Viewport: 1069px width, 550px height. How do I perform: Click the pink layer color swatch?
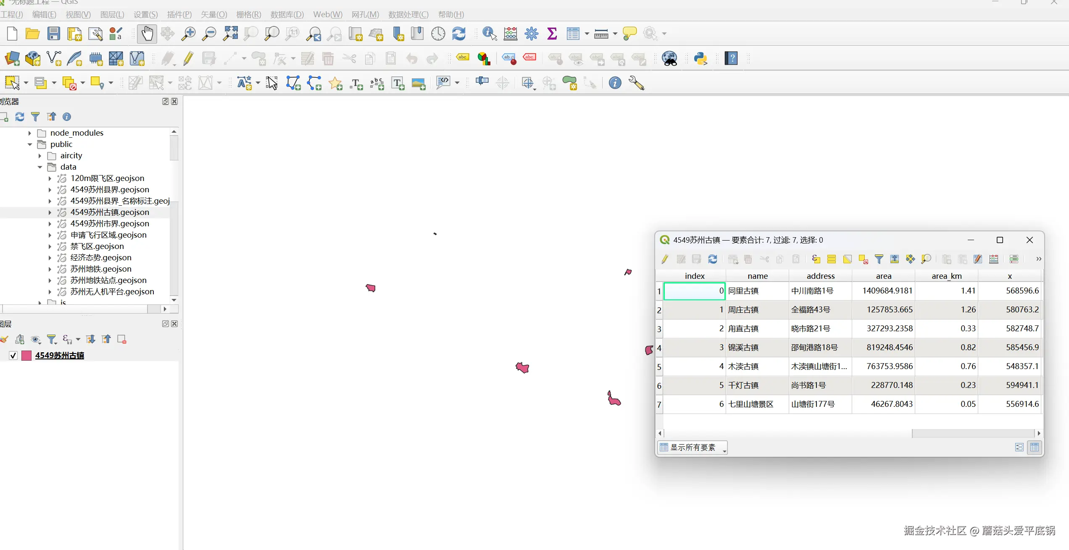tap(26, 356)
